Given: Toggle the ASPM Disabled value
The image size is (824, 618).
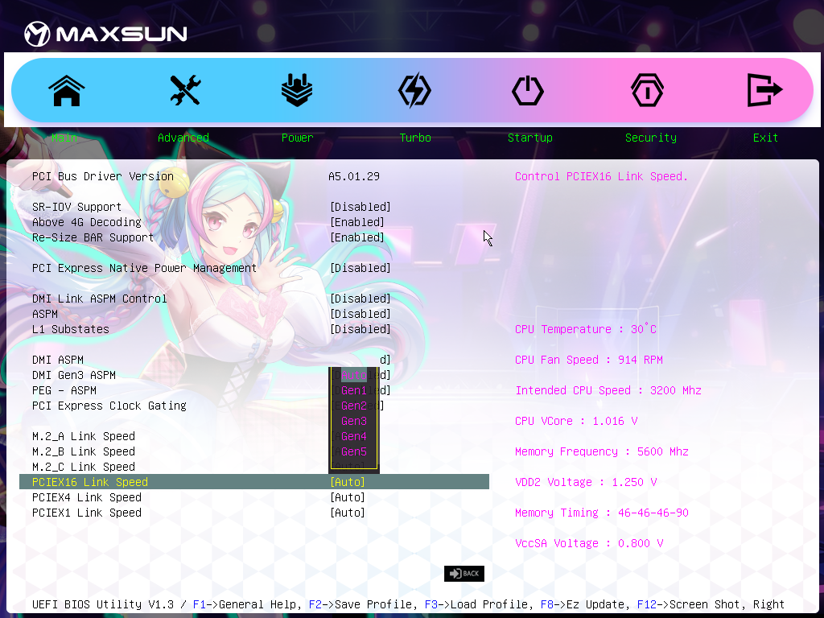Looking at the screenshot, I should point(360,314).
